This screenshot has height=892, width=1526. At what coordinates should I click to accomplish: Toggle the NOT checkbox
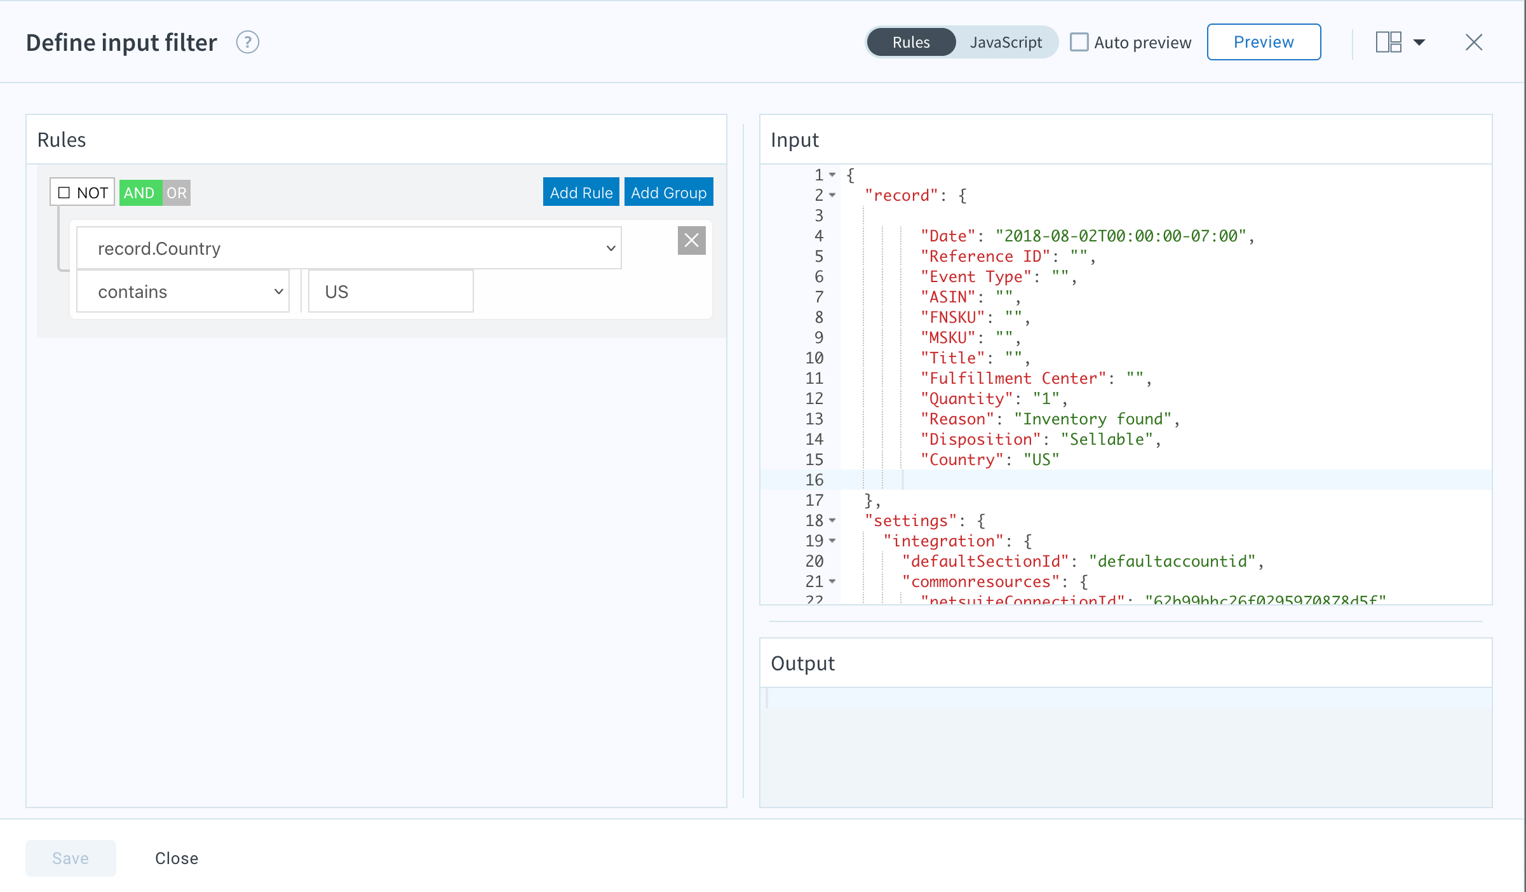click(64, 193)
